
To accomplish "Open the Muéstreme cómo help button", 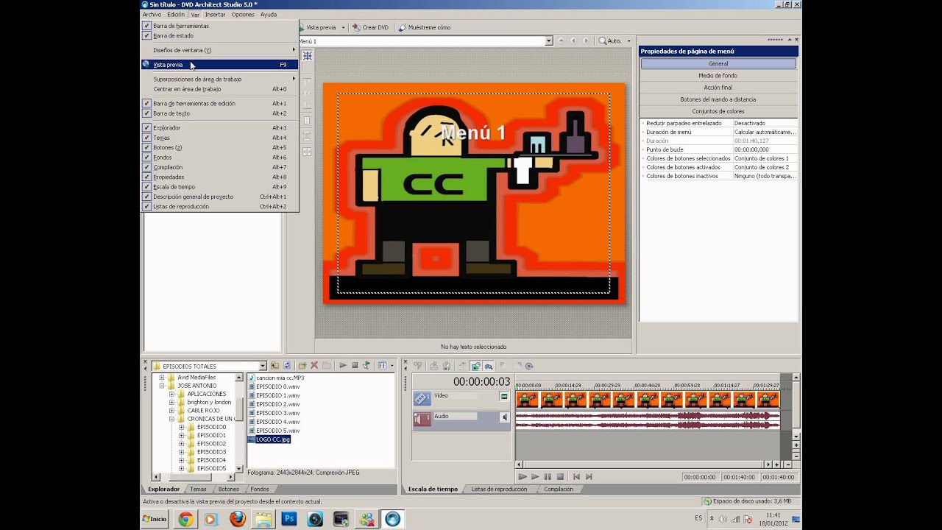I will [x=424, y=27].
